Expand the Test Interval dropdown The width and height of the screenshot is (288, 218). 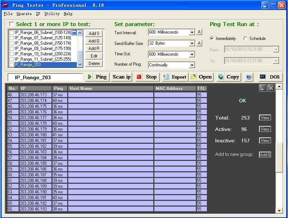pyautogui.click(x=192, y=32)
